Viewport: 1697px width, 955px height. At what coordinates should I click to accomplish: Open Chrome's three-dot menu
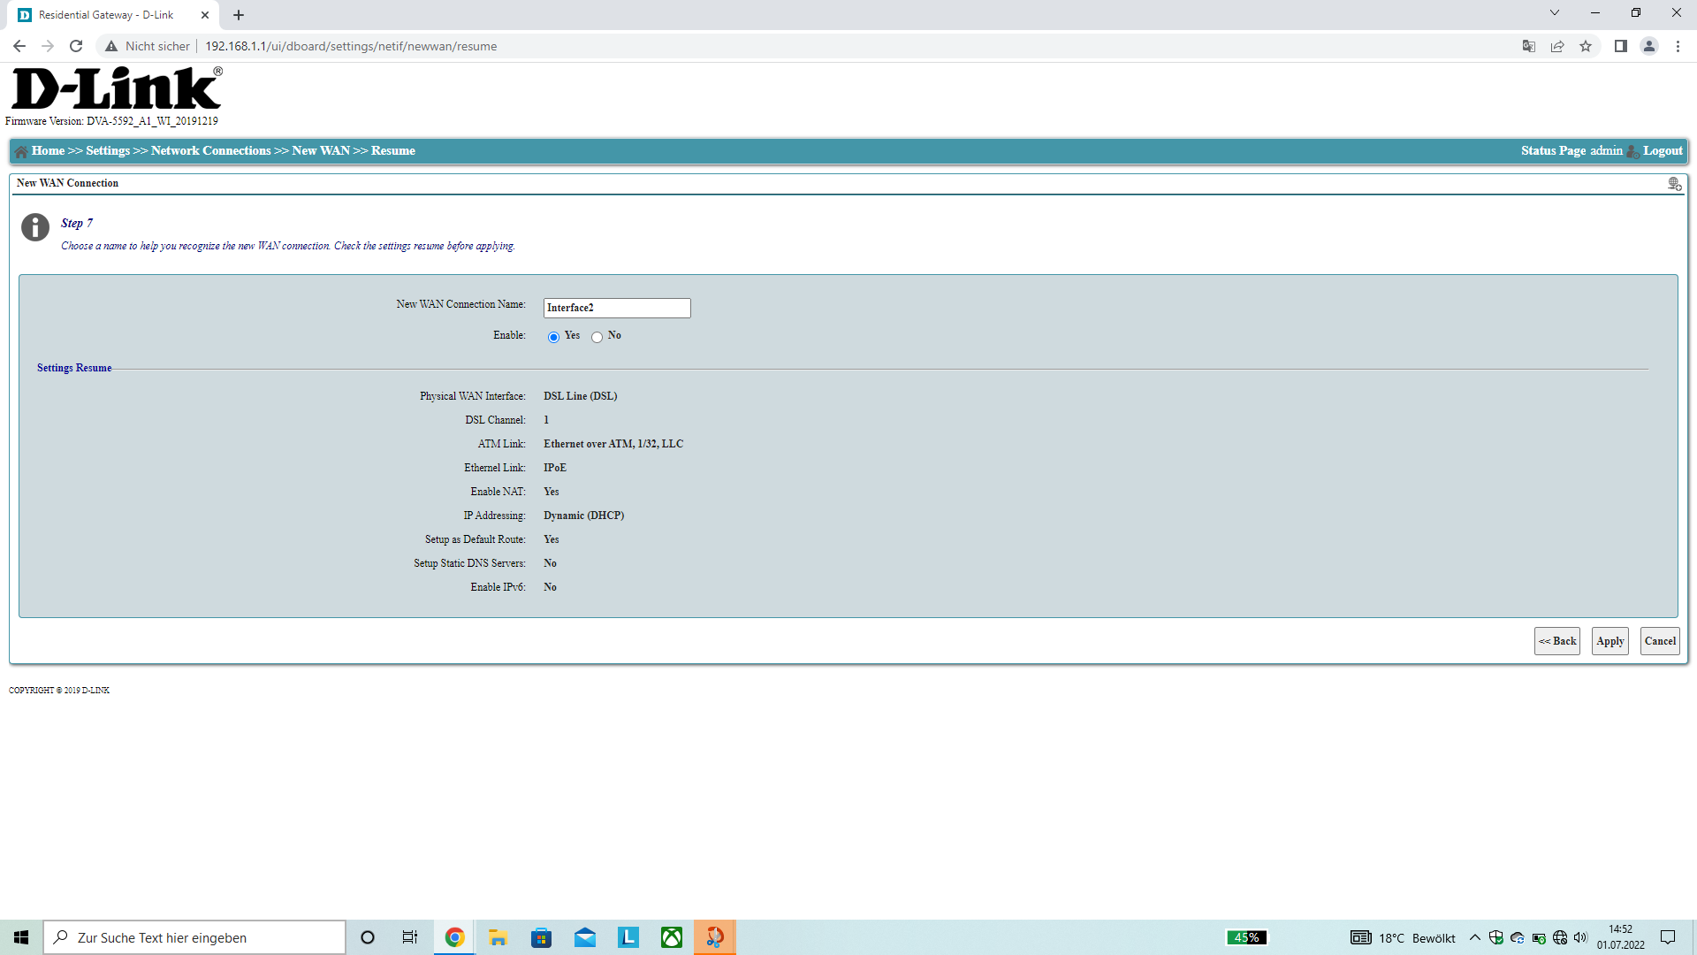pos(1678,46)
